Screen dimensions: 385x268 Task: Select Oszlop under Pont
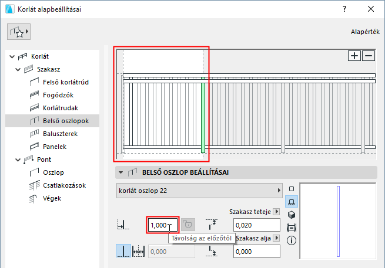53,172
